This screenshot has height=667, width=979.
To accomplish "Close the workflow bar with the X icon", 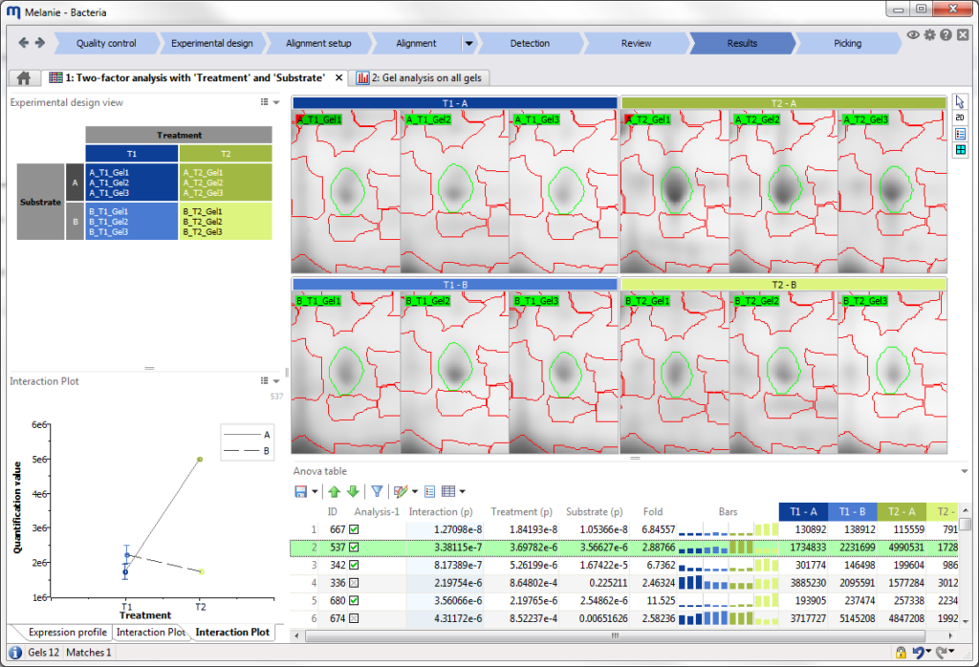I will pos(963,35).
